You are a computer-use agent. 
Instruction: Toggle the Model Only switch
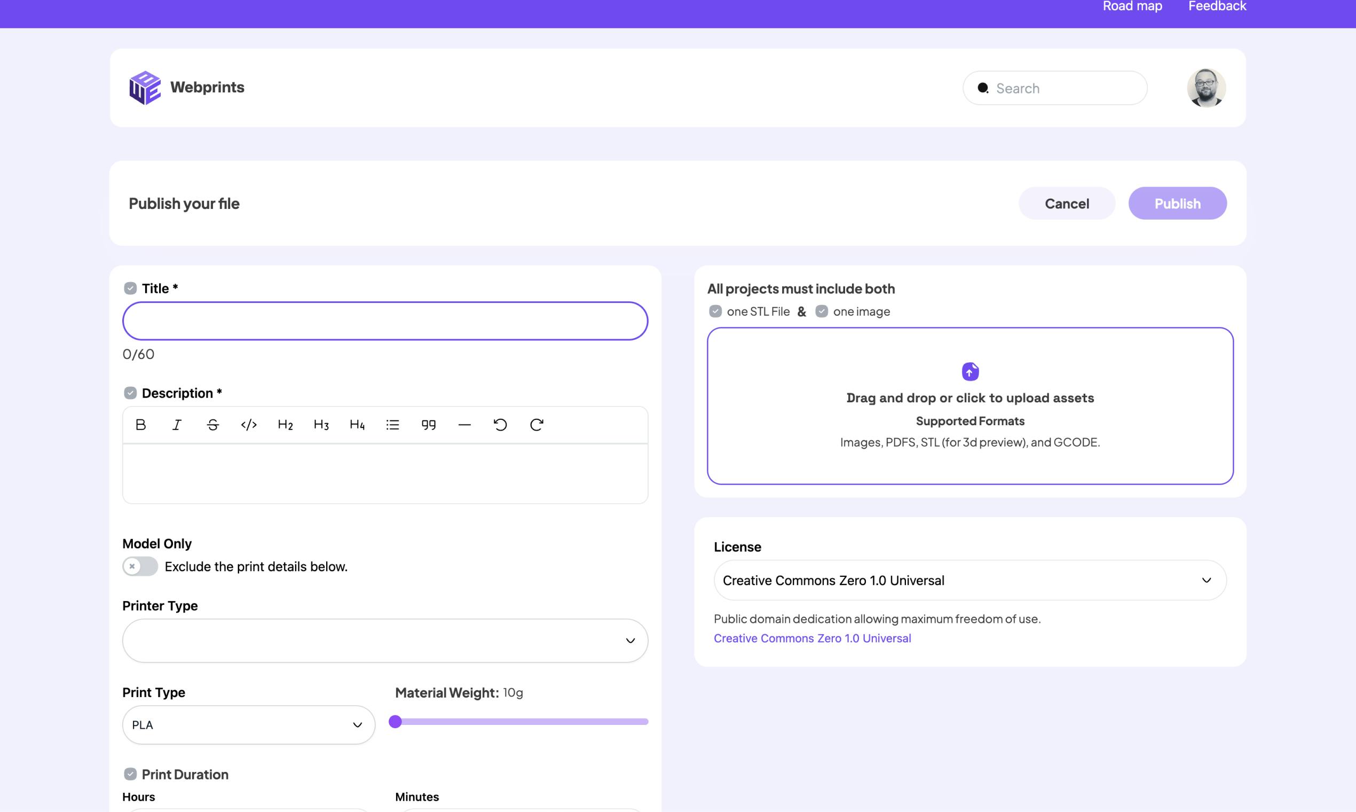tap(140, 566)
